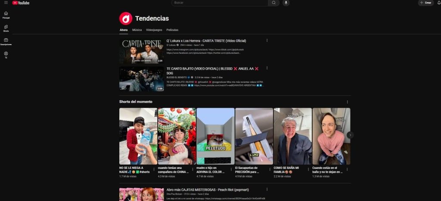Image resolution: width=441 pixels, height=201 pixels.
Task: Open CARITA TRISTE video thumbnail
Action: pos(141,51)
